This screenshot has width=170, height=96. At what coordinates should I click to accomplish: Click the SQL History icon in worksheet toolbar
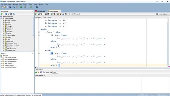coord(63,14)
